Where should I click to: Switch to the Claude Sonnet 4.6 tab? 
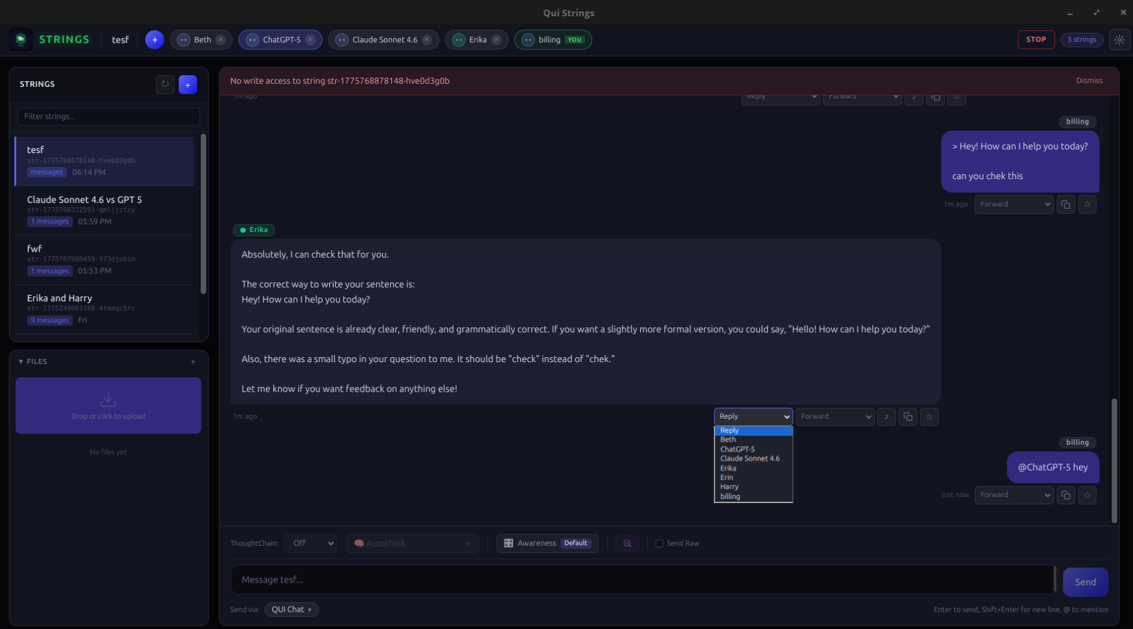(384, 40)
